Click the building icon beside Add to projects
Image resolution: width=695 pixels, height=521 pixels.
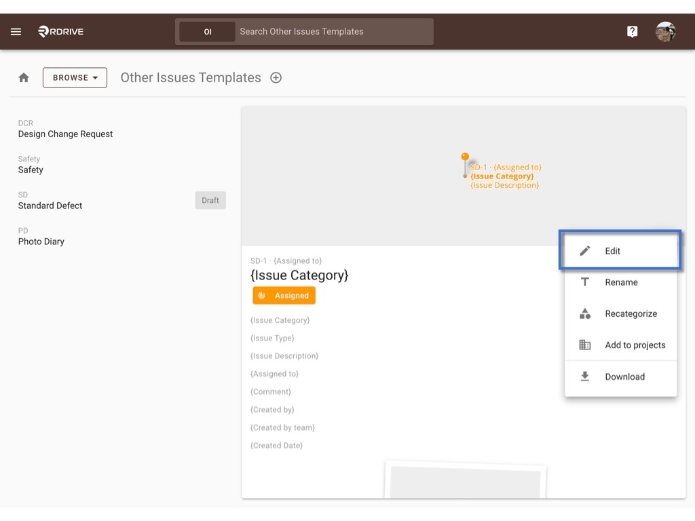tap(585, 345)
